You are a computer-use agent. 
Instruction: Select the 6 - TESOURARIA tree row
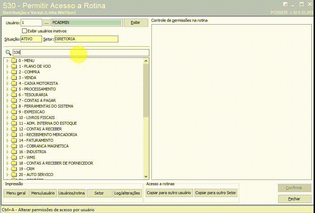click(x=33, y=94)
